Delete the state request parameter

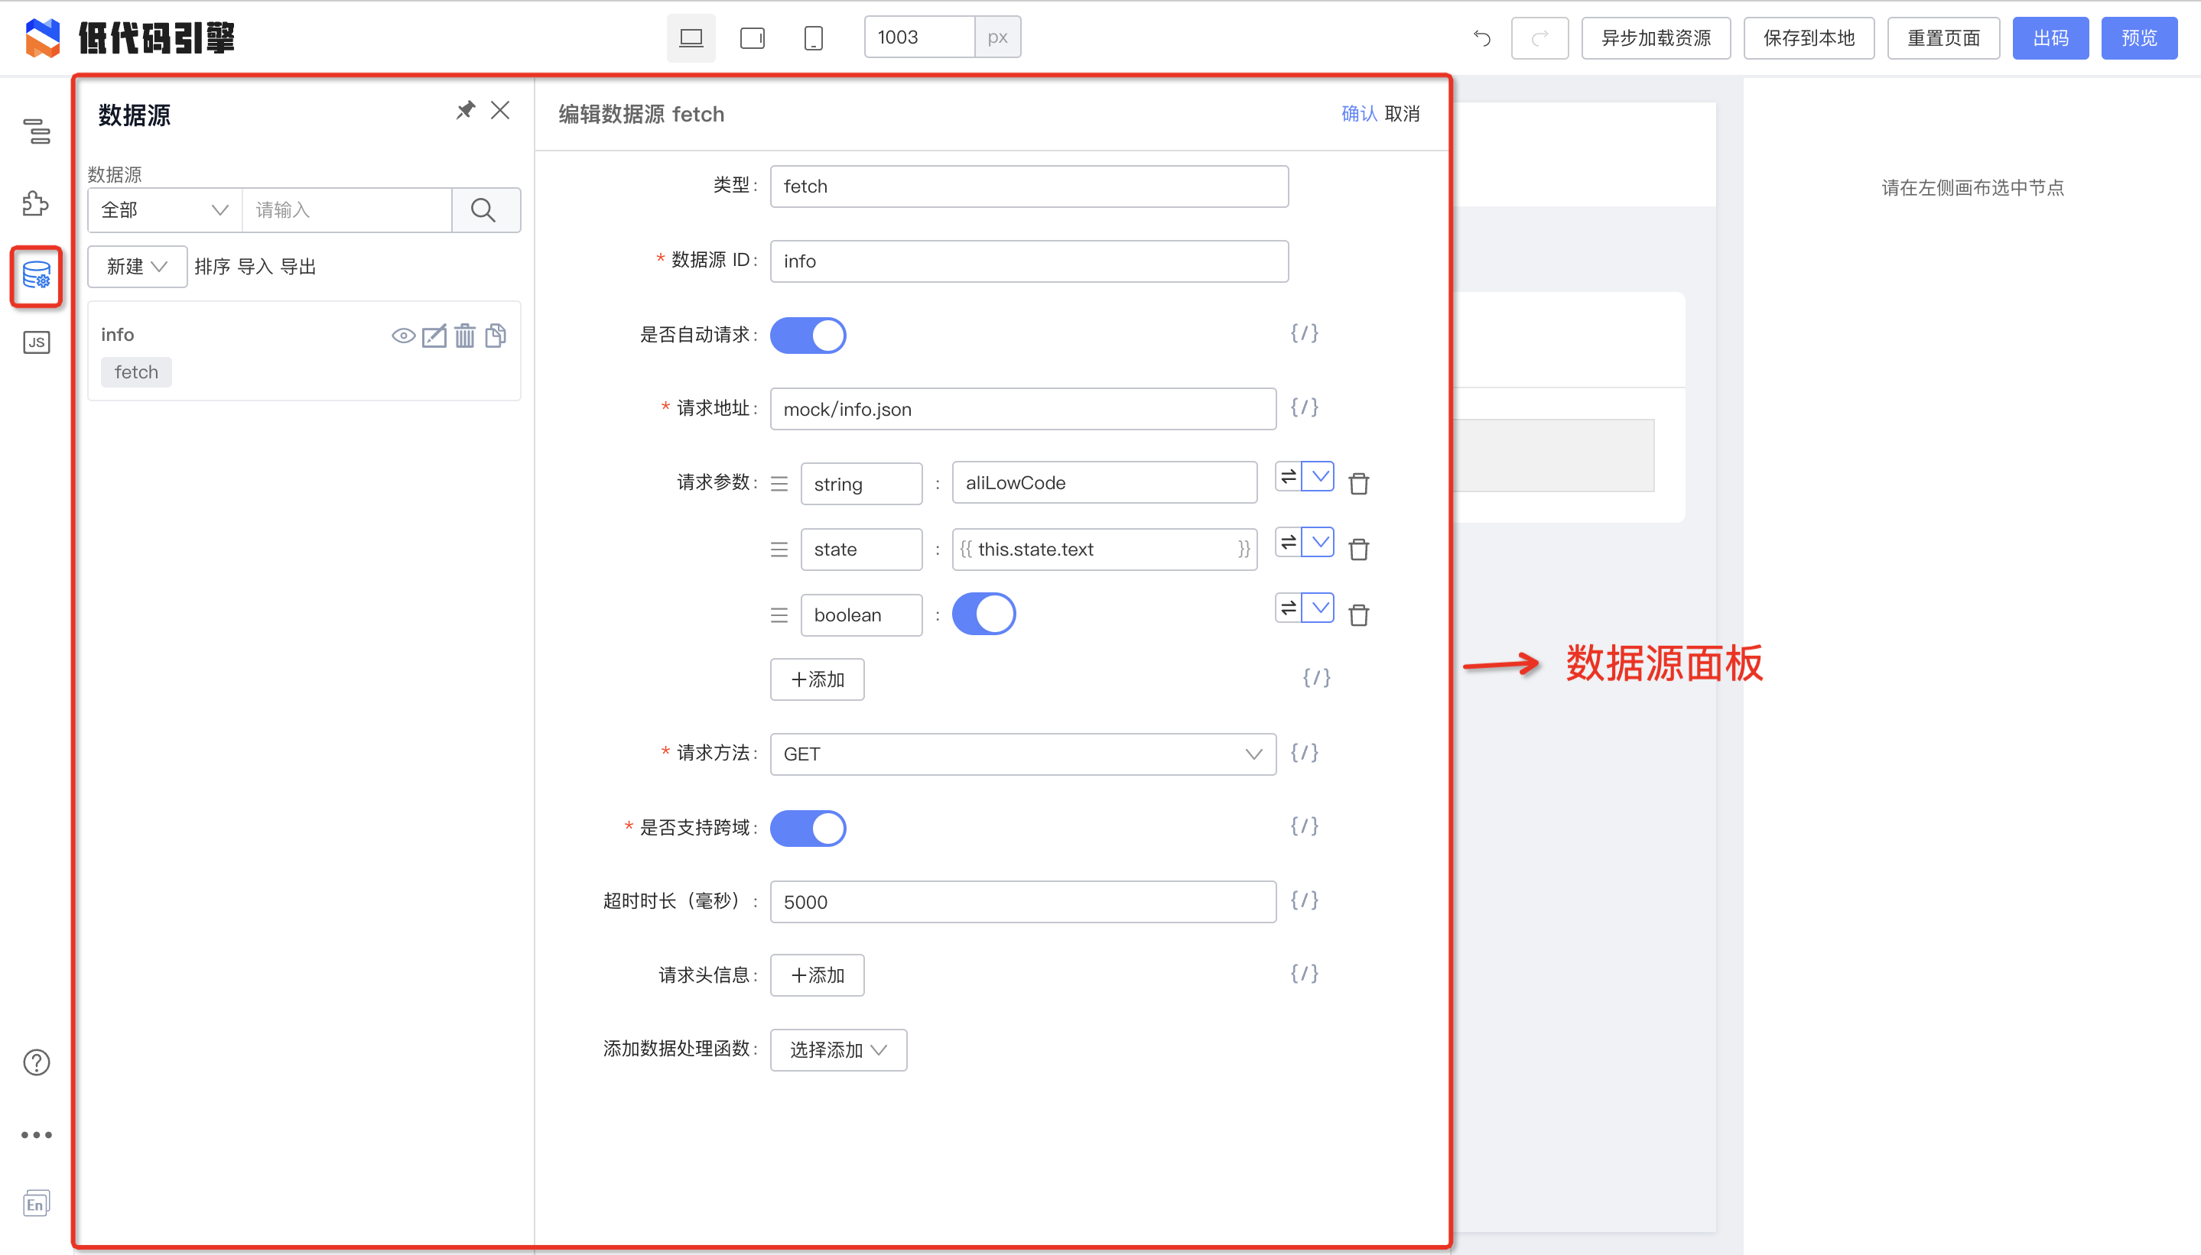[1358, 549]
